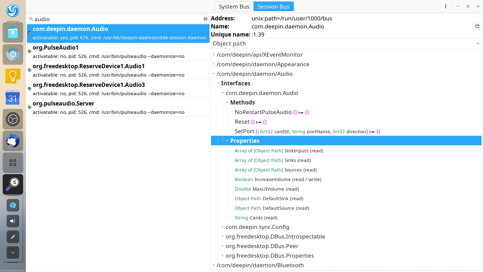Open the Calendar dock icon

pos(13,97)
